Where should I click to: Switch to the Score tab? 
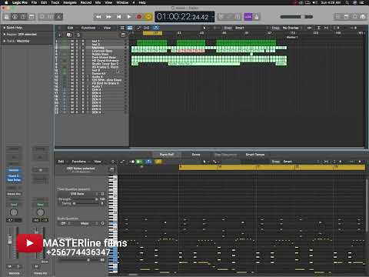pos(196,155)
